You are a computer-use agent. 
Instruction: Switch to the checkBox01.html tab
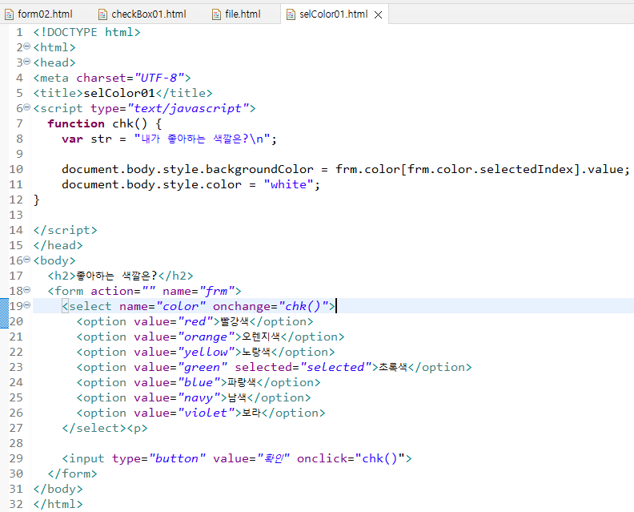tap(142, 14)
